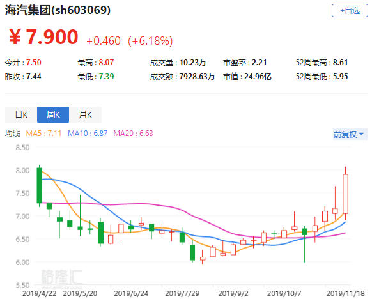Screen dimensions: 372x299
Task: Click the 最高 value 8.07
Action: pos(106,63)
